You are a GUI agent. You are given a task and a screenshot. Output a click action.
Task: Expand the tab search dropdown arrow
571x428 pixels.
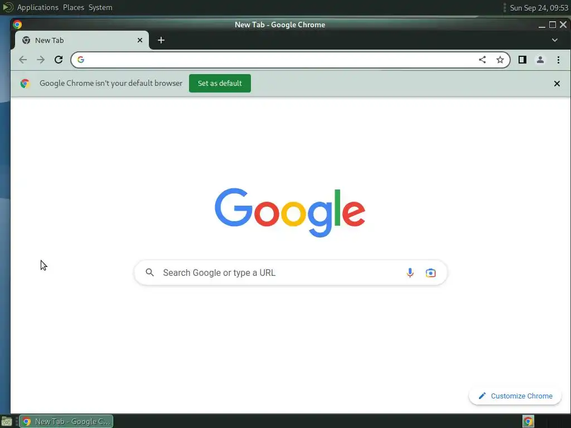[x=555, y=40]
